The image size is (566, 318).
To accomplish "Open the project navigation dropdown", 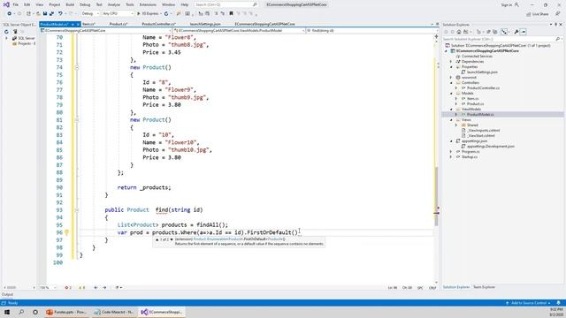I will click(x=105, y=31).
